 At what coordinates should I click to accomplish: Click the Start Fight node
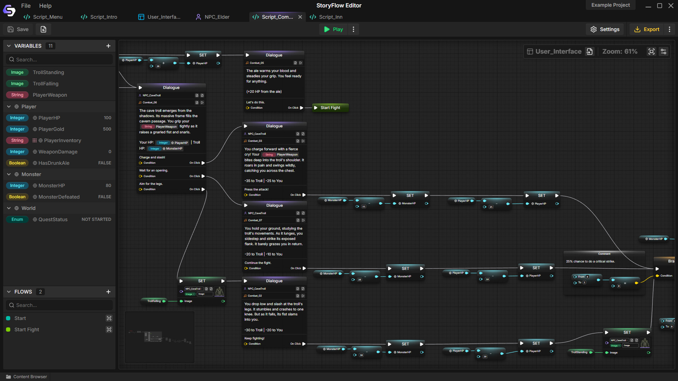331,108
